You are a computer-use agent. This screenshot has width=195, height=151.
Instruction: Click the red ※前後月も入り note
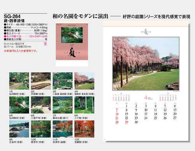click(x=21, y=51)
